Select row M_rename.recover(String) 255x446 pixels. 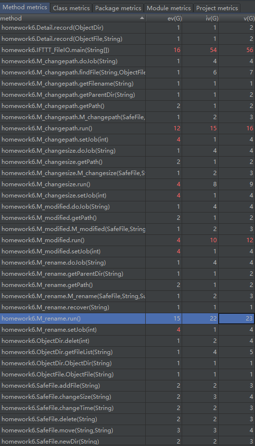coord(127,307)
